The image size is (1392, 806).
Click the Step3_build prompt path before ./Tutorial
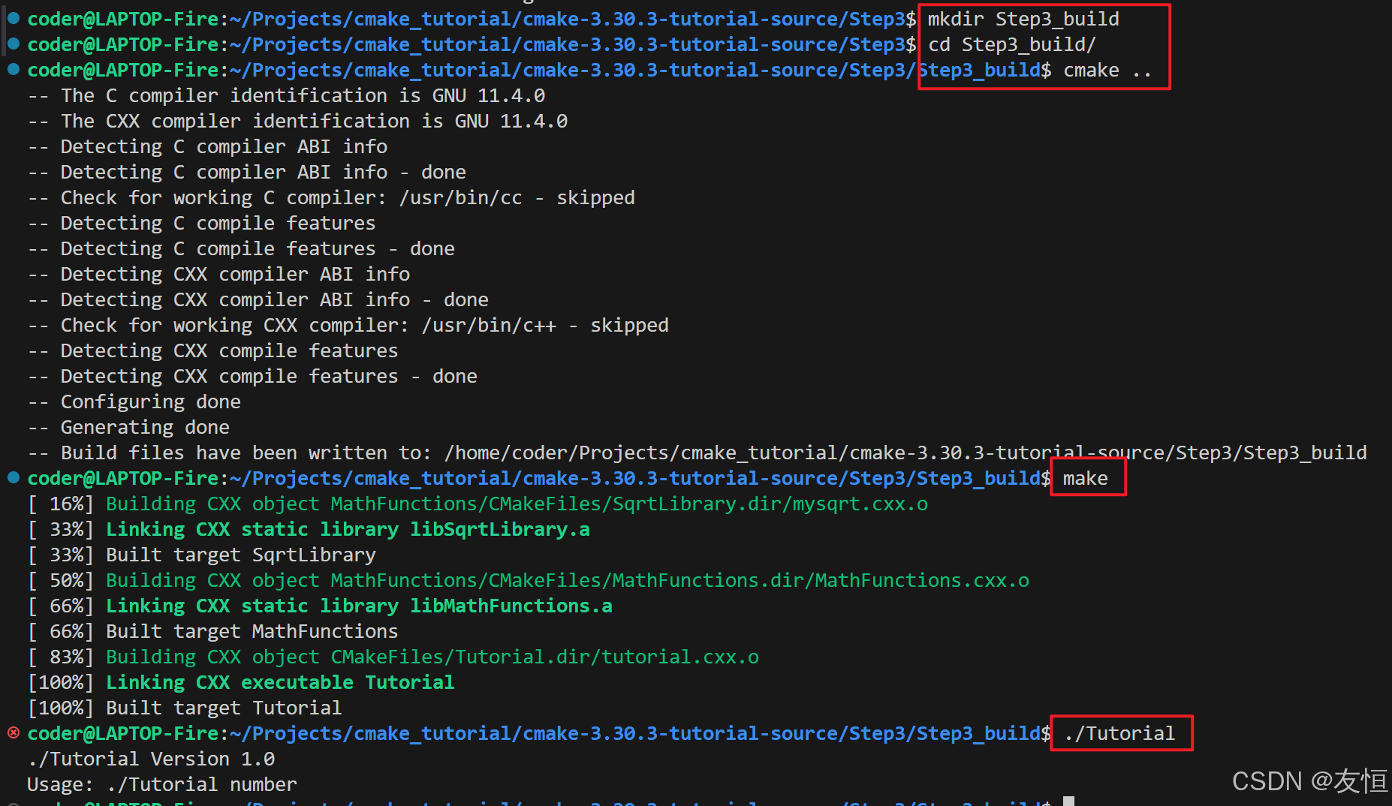coord(635,733)
